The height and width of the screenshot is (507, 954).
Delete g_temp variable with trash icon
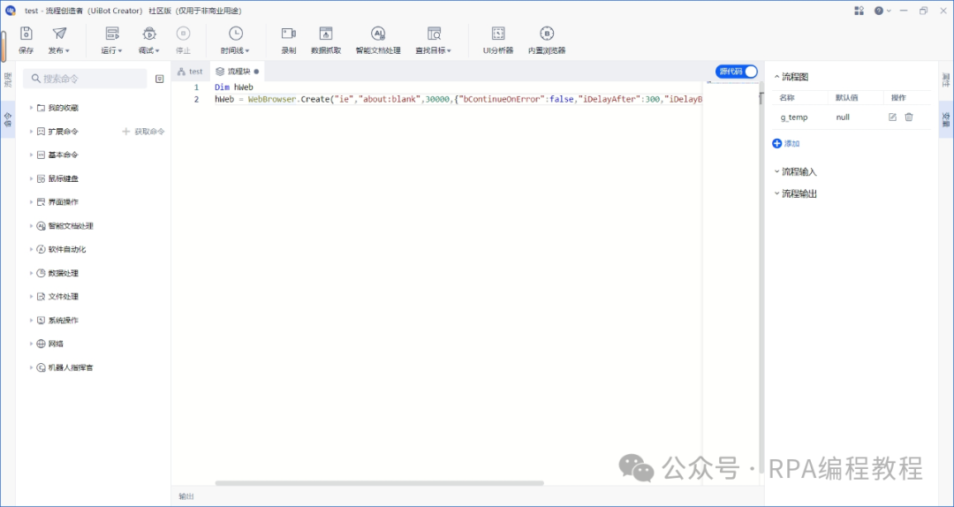(908, 117)
